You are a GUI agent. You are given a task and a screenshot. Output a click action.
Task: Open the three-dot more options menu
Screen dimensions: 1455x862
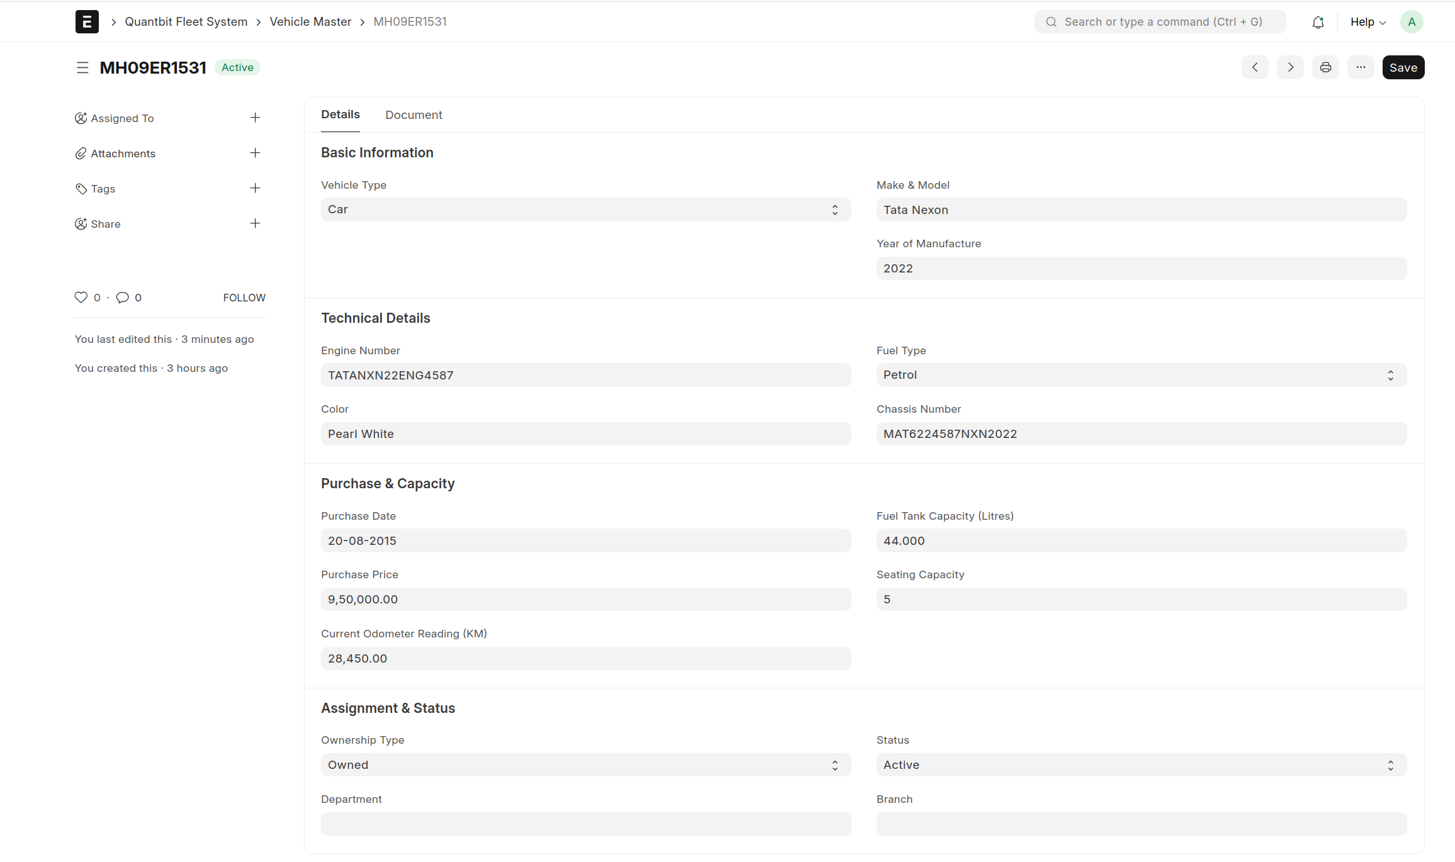tap(1361, 67)
